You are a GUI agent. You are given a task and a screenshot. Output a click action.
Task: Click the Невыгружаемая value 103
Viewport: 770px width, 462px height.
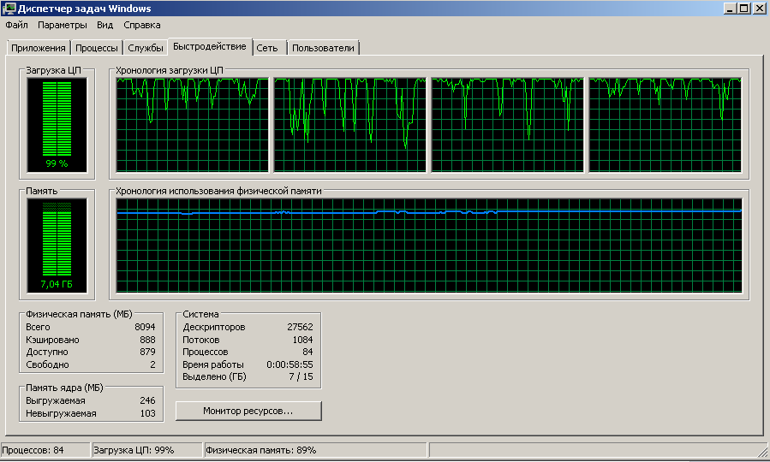[x=147, y=413]
